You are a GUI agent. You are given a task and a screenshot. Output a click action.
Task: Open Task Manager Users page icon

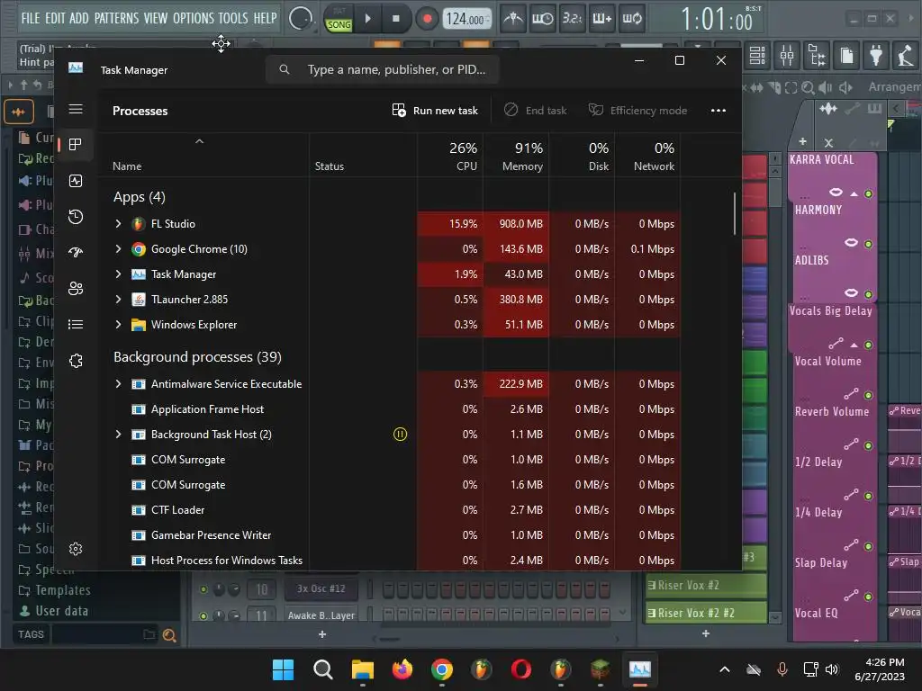(x=76, y=289)
